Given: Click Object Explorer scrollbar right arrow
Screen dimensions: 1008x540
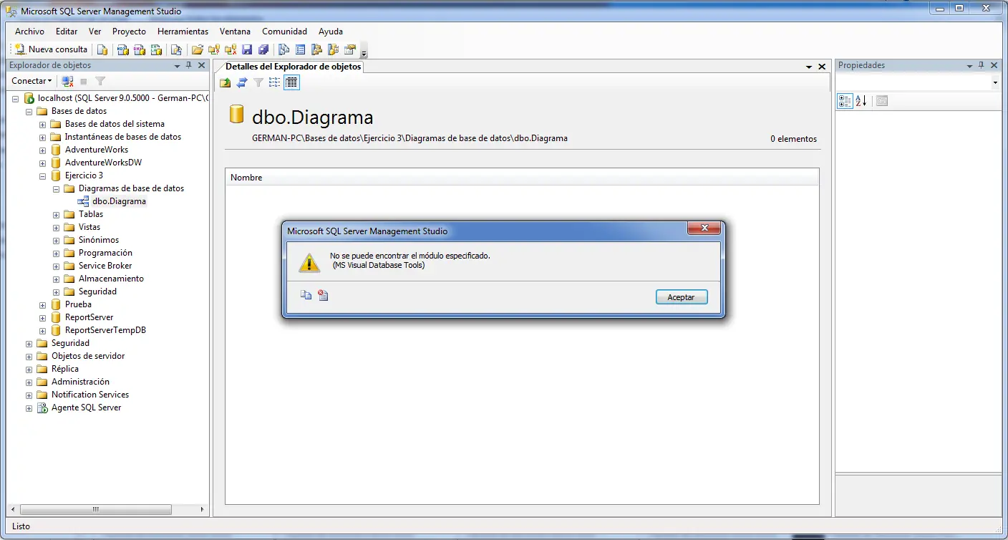Looking at the screenshot, I should (x=203, y=510).
